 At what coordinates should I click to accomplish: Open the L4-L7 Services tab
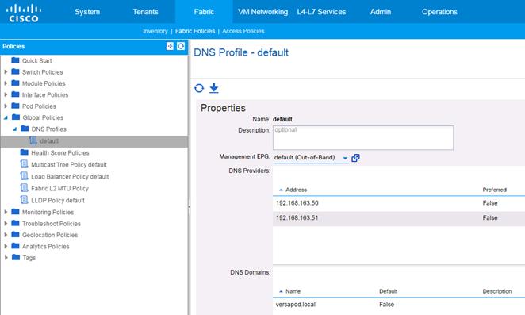(321, 12)
